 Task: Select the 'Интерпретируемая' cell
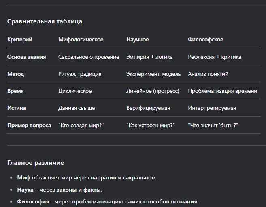tap(212, 108)
